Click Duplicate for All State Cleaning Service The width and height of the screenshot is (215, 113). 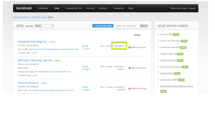click(121, 69)
